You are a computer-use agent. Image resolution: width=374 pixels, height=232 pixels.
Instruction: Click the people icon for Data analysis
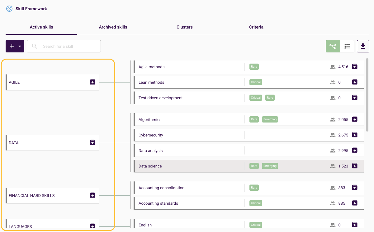[333, 150]
